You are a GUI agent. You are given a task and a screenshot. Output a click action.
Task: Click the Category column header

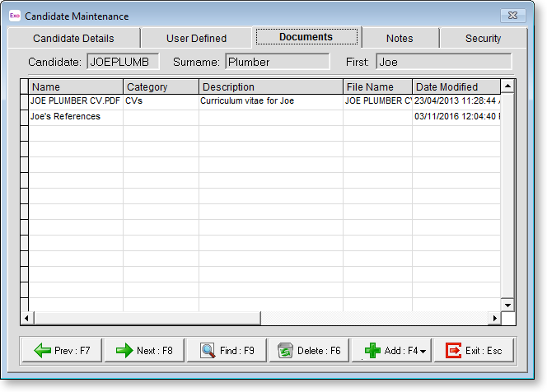161,86
